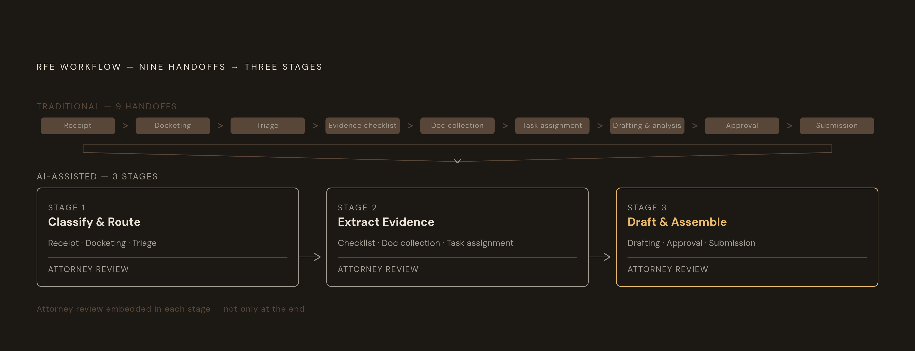The width and height of the screenshot is (915, 351).
Task: Select the Docketing handoff box
Action: coord(173,126)
